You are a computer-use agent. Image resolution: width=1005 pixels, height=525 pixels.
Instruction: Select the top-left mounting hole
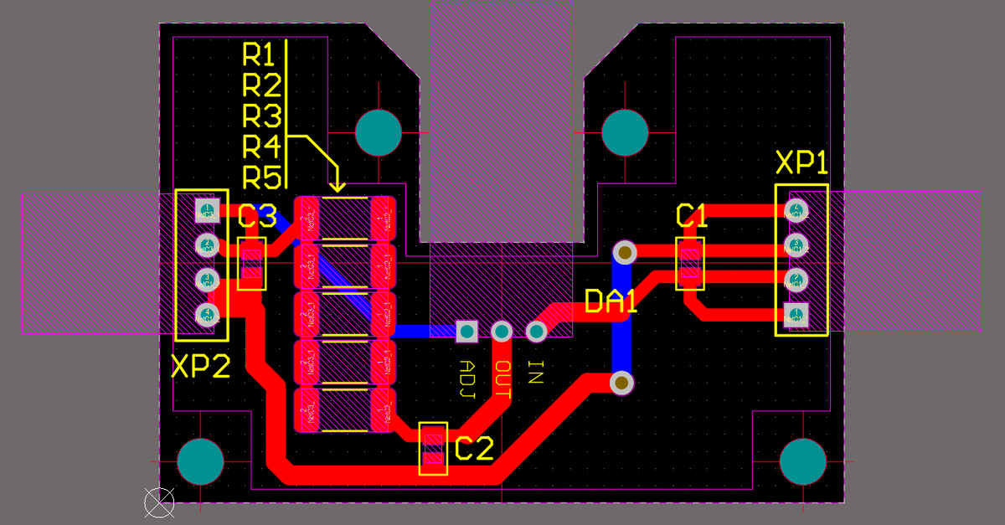pyautogui.click(x=379, y=132)
